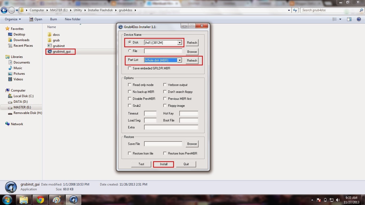The image size is (365, 205).
Task: Open Network in navigation pane
Action: pos(17,124)
